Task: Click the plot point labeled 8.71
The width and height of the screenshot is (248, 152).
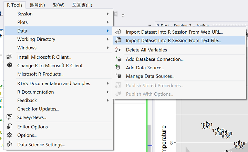Action: coord(207,122)
